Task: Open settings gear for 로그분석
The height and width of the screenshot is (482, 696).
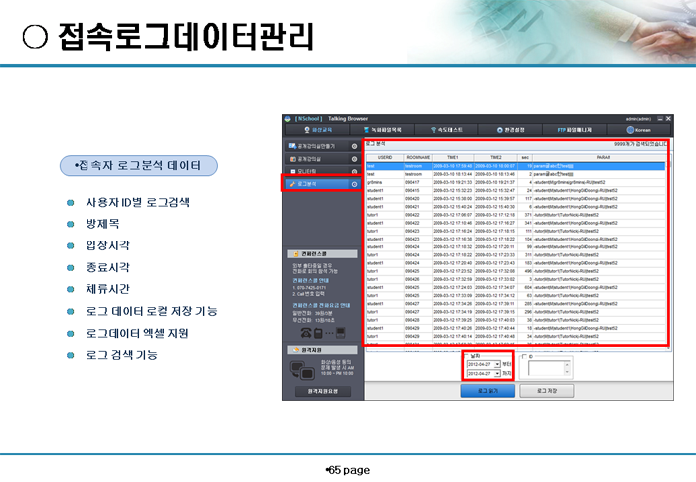Action: pyautogui.click(x=354, y=184)
